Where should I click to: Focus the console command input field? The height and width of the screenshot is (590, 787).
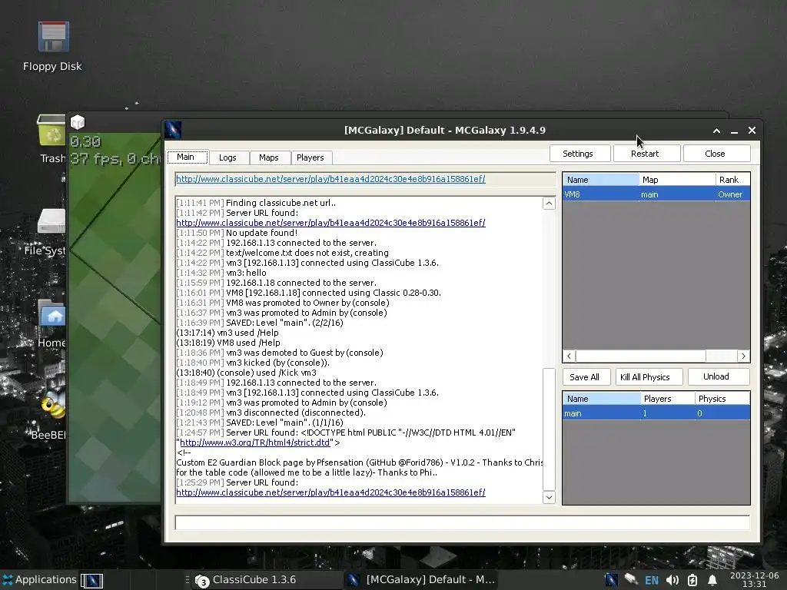coord(462,522)
